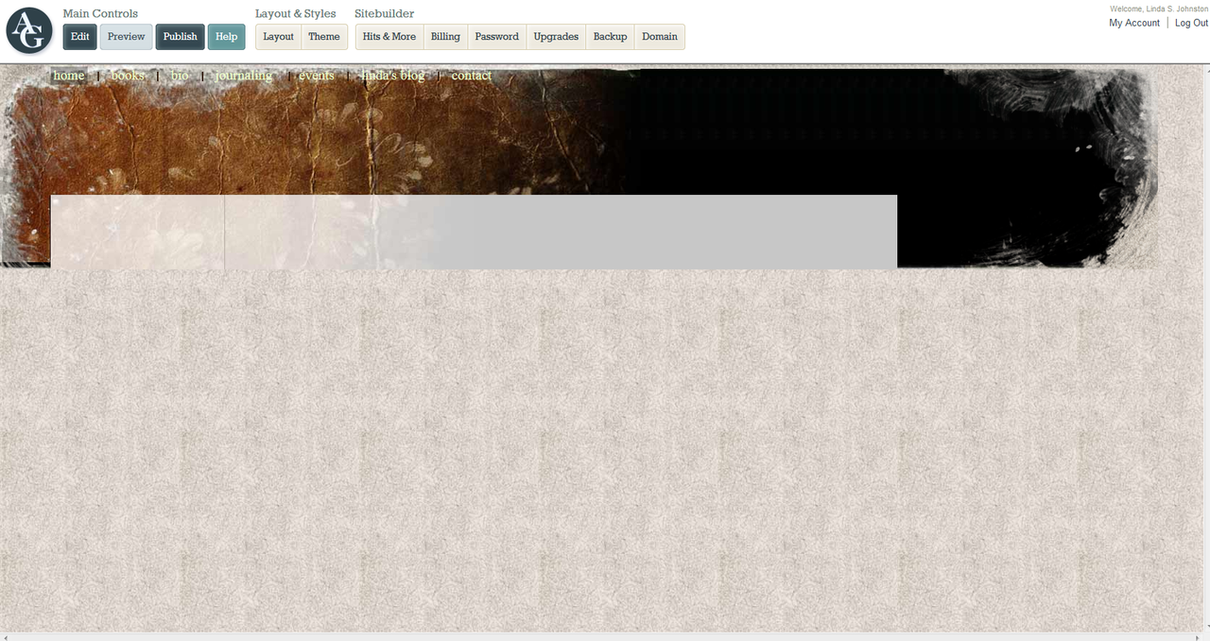Log Out of the sitebuilder

tap(1191, 23)
